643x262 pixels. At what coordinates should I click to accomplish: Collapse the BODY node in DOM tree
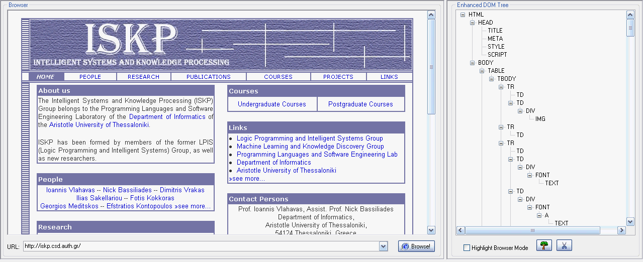pos(473,63)
